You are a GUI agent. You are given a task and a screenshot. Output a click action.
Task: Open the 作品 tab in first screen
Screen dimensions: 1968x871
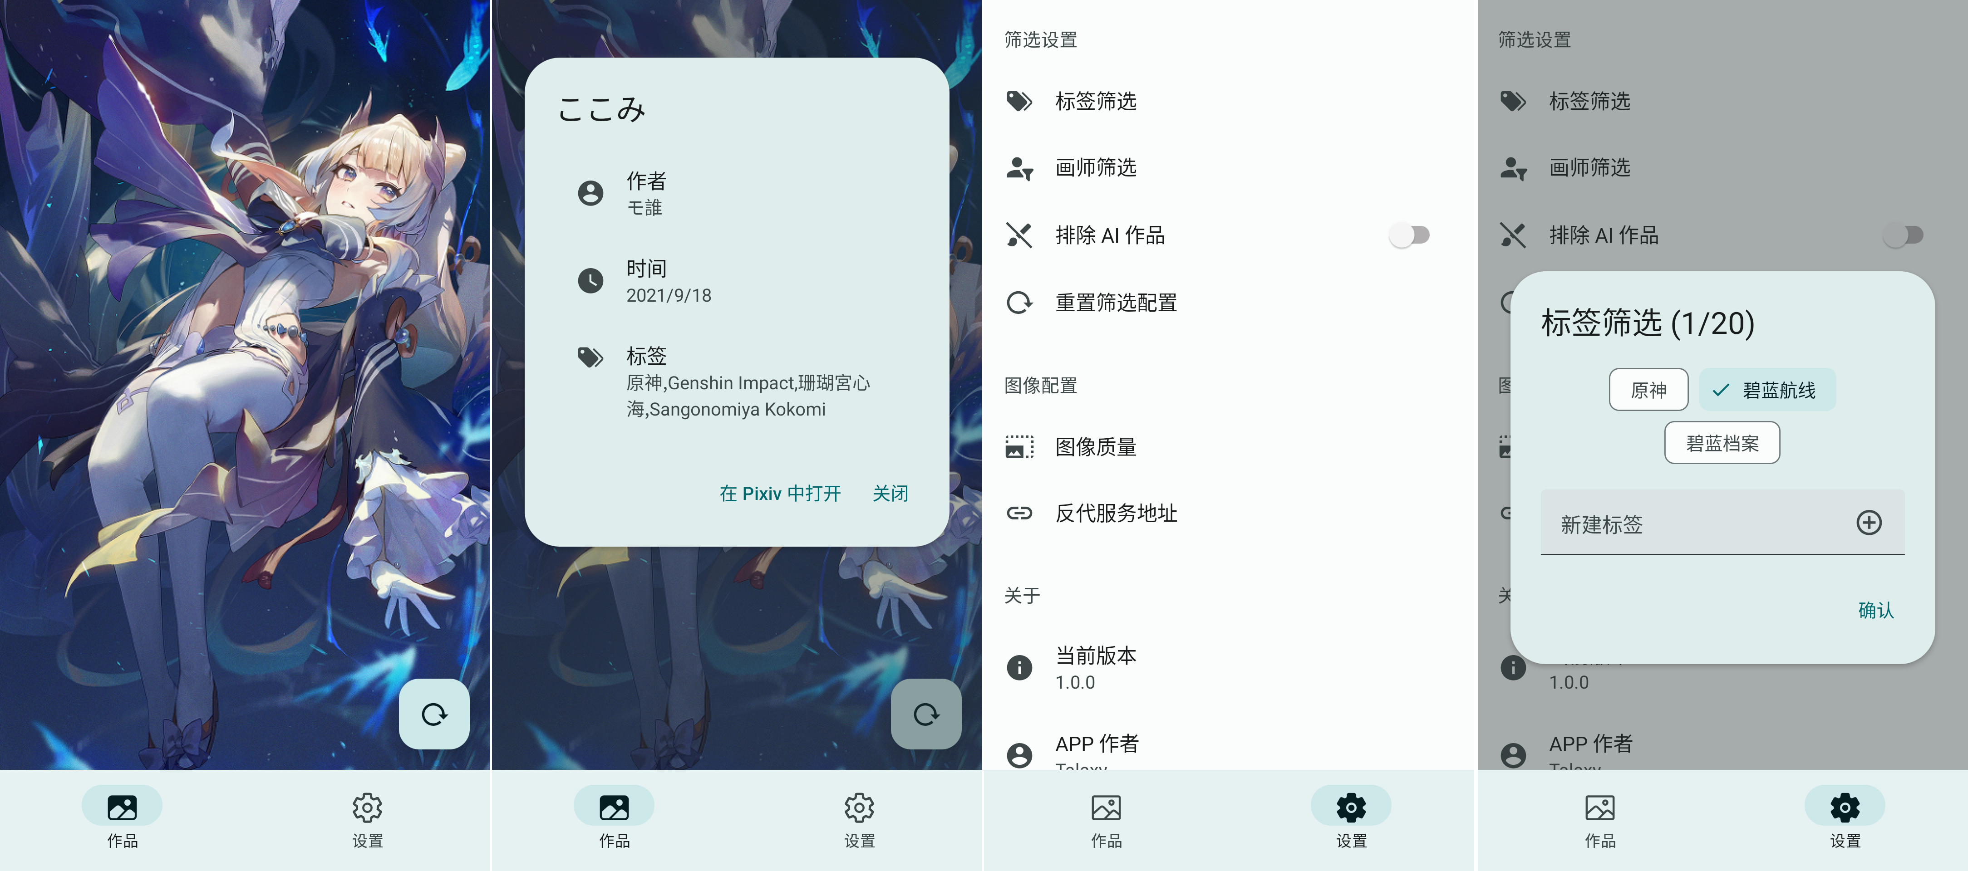pos(122,817)
